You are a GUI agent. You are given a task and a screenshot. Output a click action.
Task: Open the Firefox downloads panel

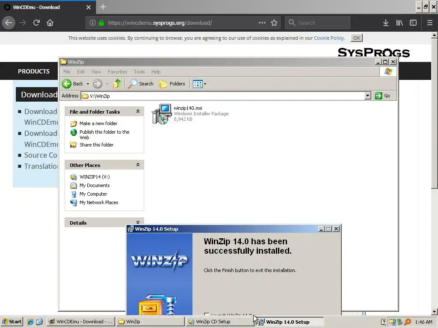tap(386, 23)
